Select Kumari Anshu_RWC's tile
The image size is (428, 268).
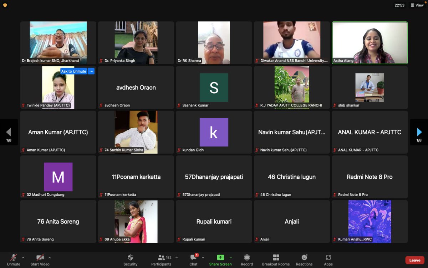click(x=370, y=222)
